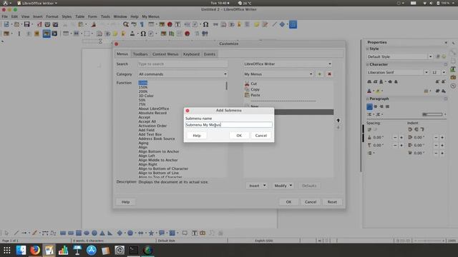Click the highlighting color icon in sidebar

tap(378, 91)
